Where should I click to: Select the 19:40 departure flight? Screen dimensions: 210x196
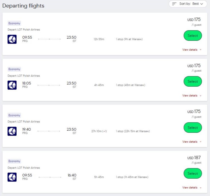pyautogui.click(x=193, y=127)
